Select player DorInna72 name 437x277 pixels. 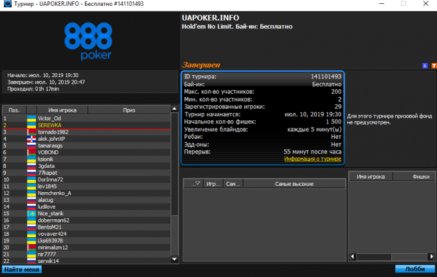(50, 179)
